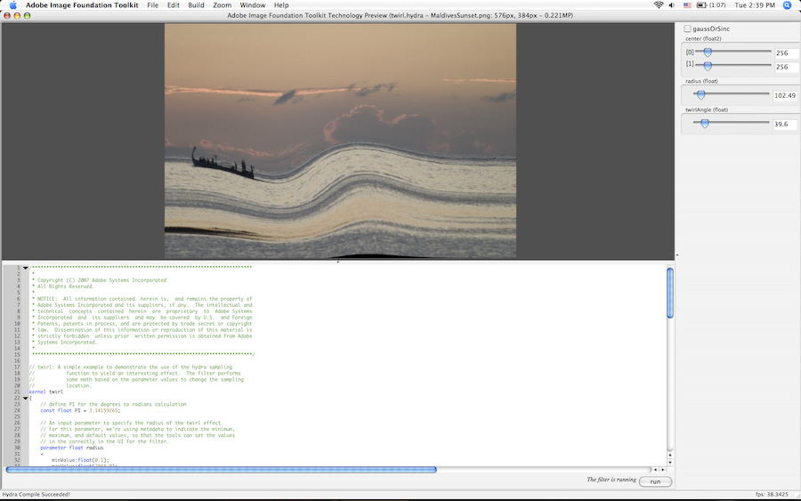Image resolution: width=801 pixels, height=501 pixels.
Task: Click the volume icon in menu bar
Action: point(674,5)
